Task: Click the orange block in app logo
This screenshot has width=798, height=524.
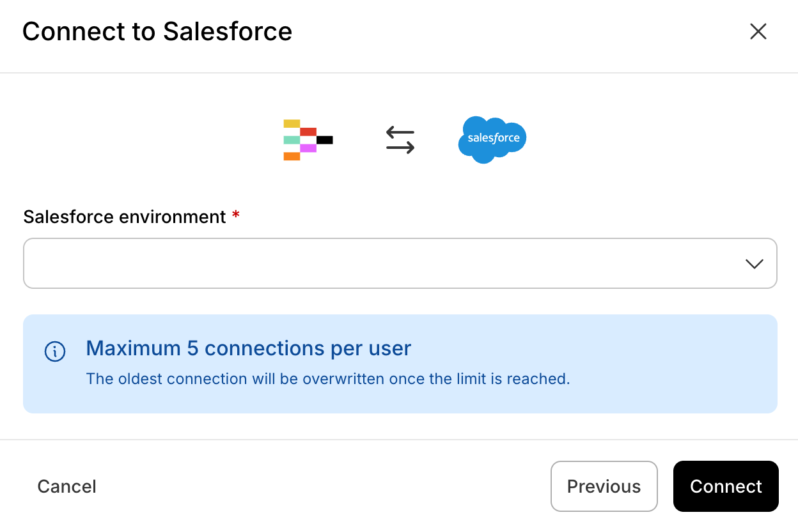Action: coord(292,157)
